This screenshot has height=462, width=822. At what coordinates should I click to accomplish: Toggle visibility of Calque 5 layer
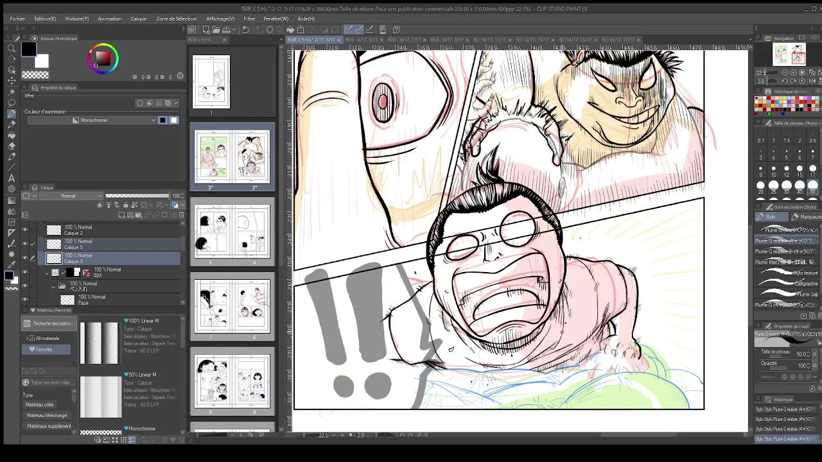click(x=25, y=244)
